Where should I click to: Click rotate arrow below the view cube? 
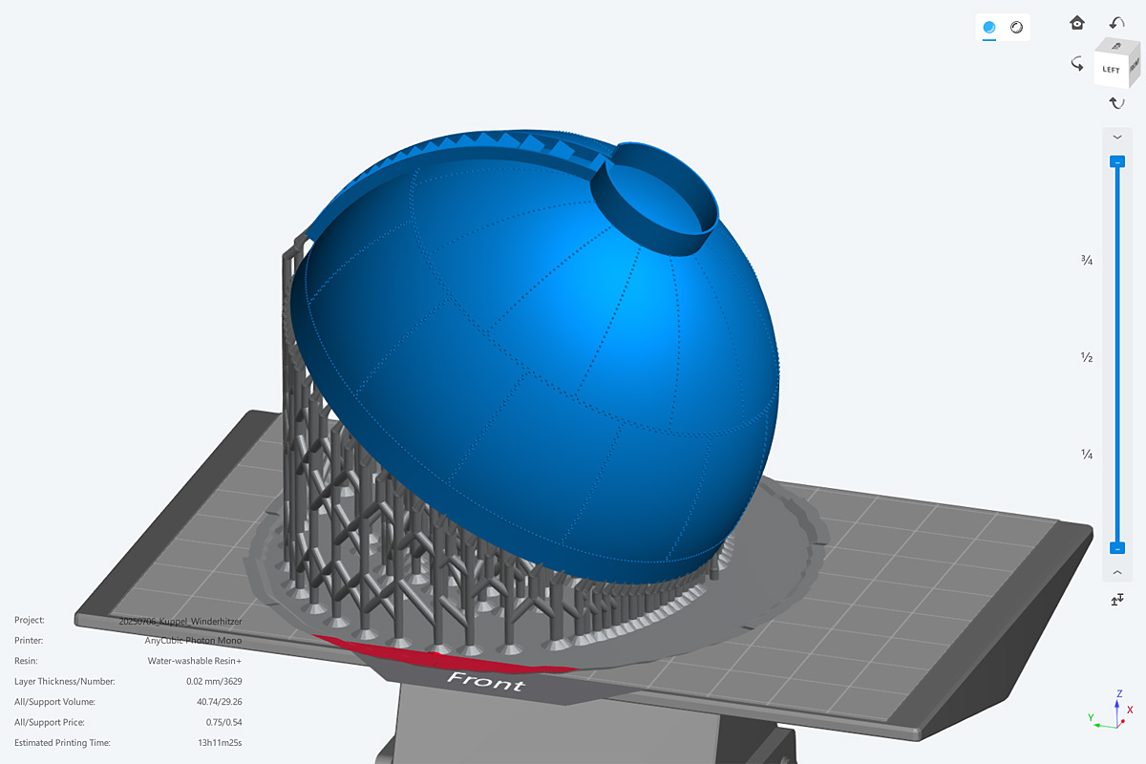(1116, 103)
